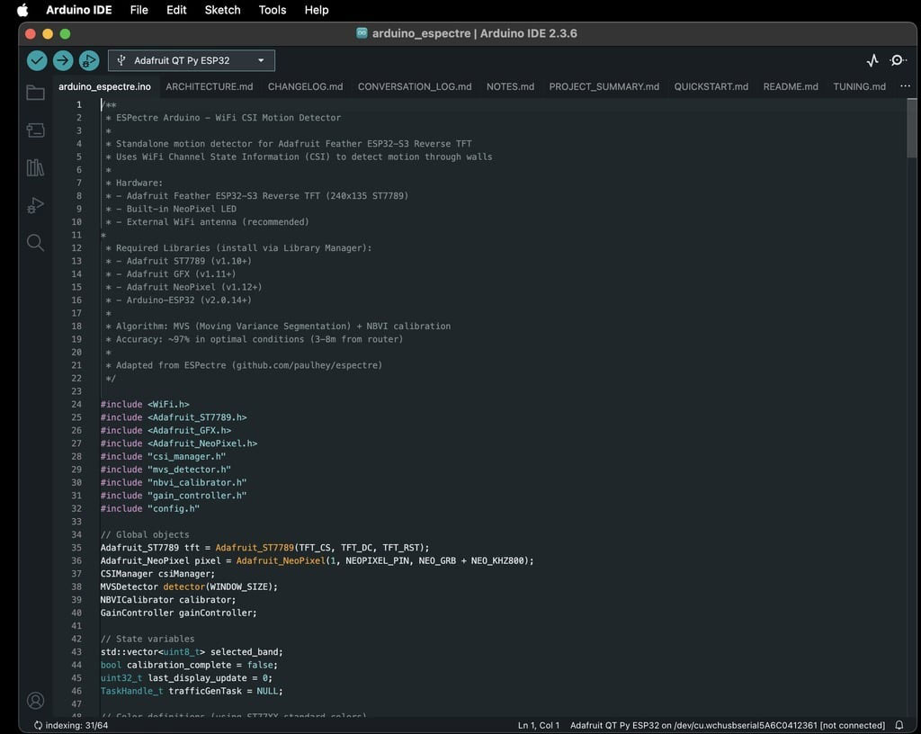This screenshot has height=734, width=921.
Task: Click the Ln 1, Col 1 status entry
Action: point(539,725)
